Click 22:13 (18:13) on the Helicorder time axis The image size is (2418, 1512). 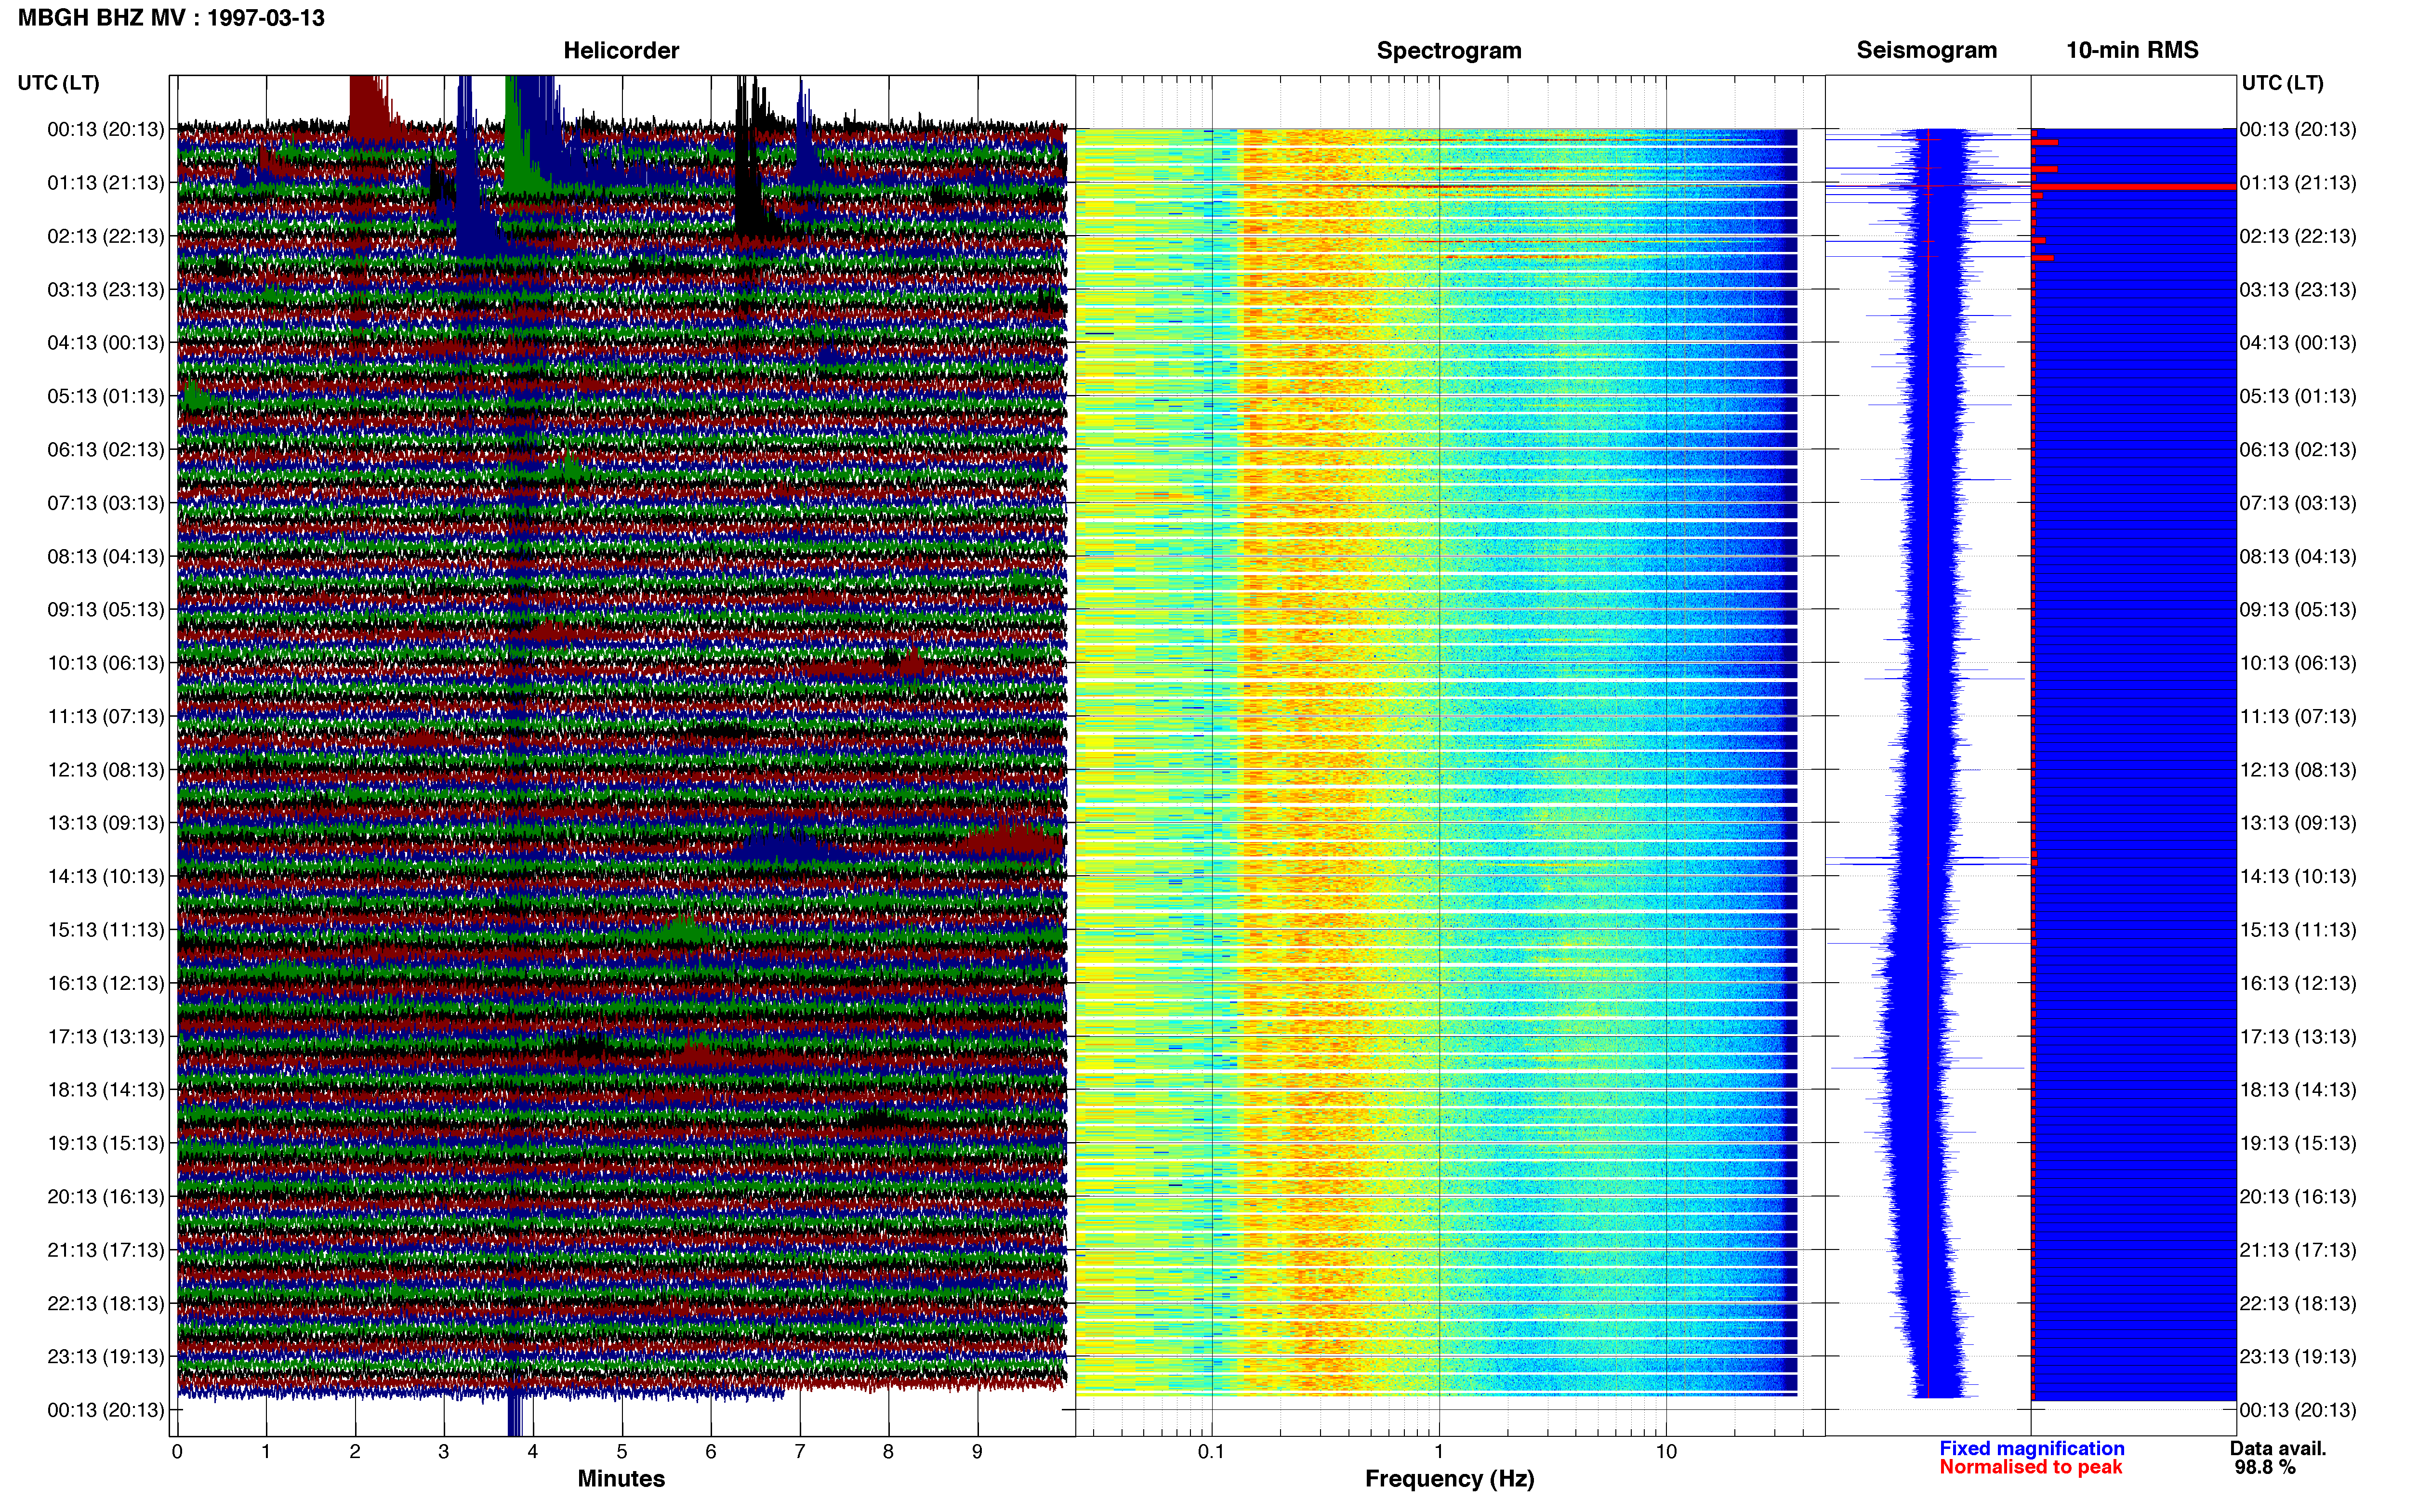(105, 1304)
